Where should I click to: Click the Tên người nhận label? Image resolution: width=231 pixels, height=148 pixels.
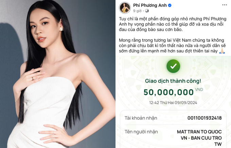[x=141, y=132]
